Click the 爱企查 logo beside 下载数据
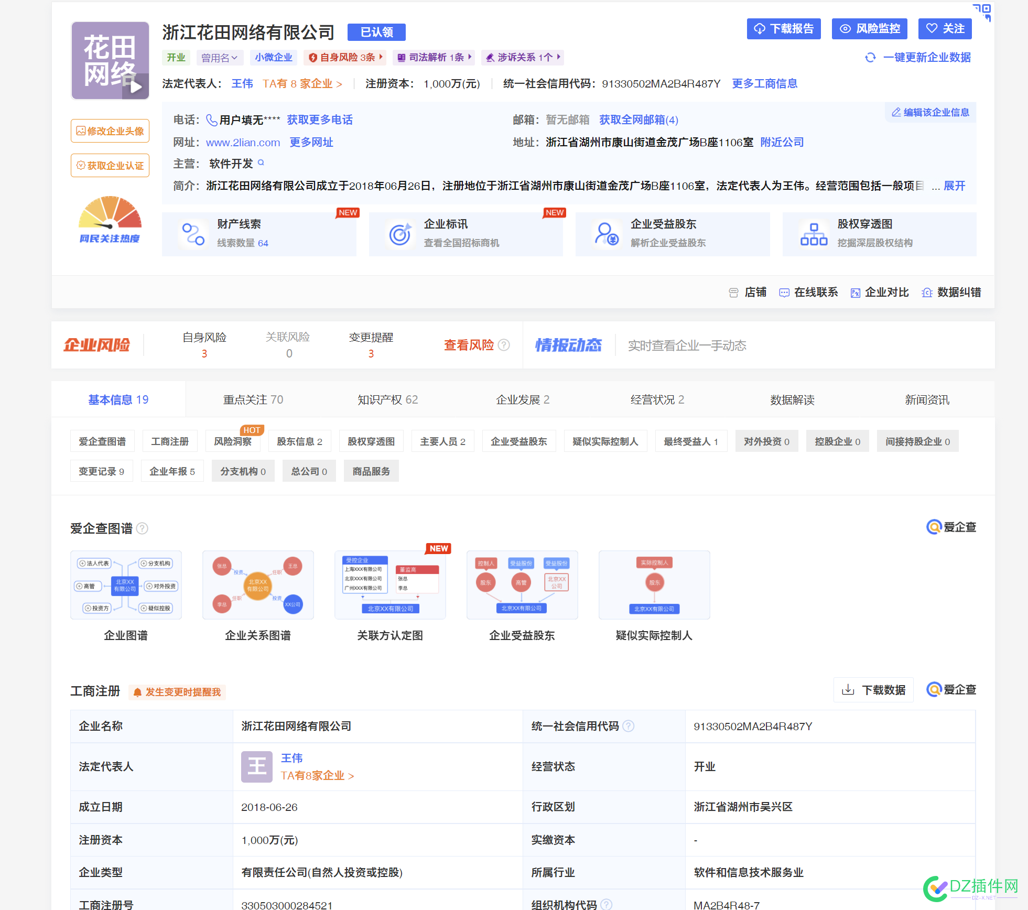Image resolution: width=1028 pixels, height=910 pixels. click(951, 689)
